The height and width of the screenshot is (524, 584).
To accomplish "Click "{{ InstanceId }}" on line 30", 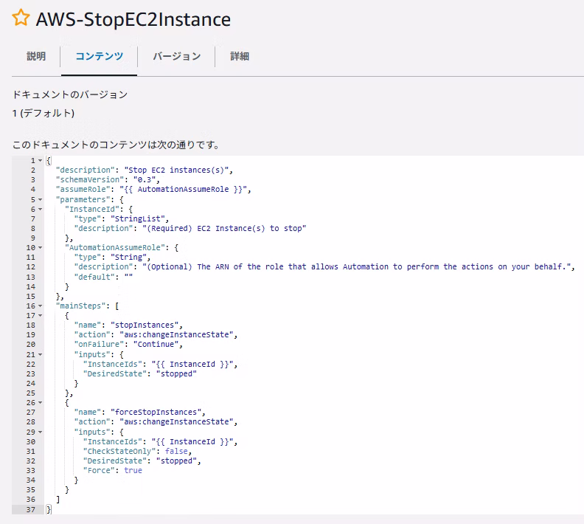I will pos(192,441).
